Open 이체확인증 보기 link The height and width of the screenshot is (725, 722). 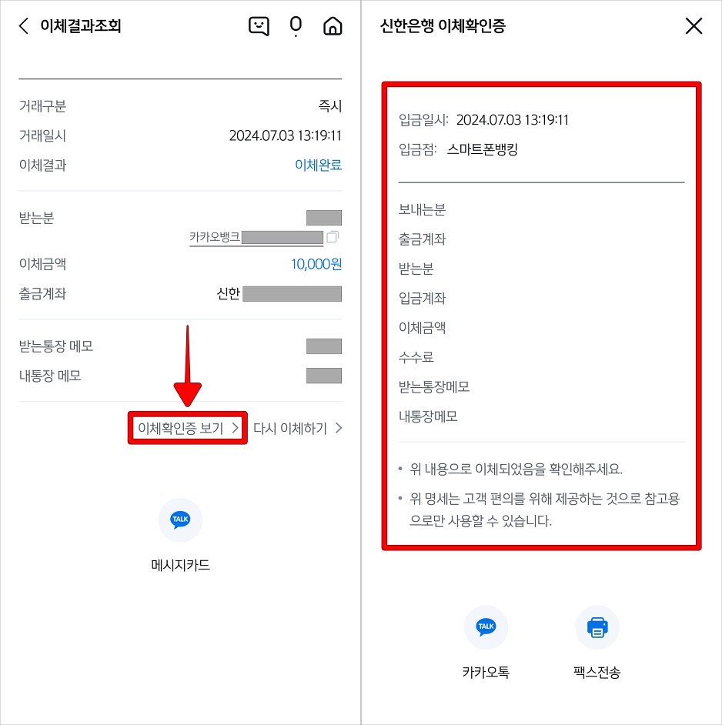[188, 428]
